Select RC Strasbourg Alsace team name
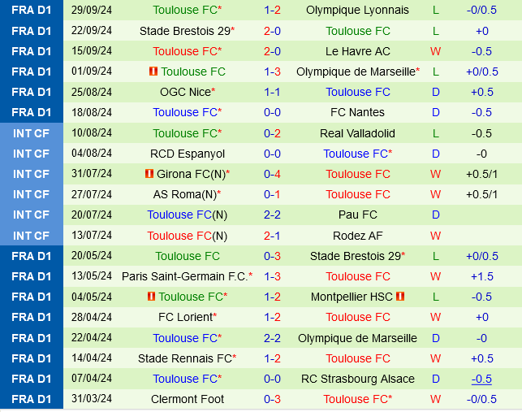Image resolution: width=522 pixels, height=412 pixels. 357,379
